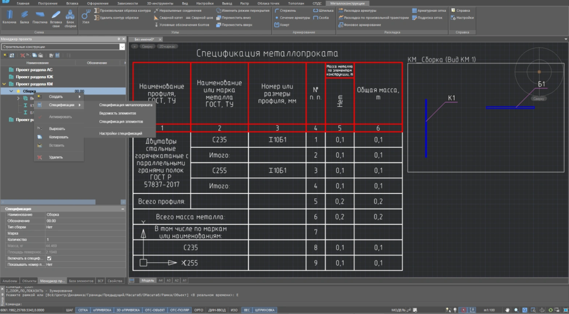The image size is (569, 314).
Task: Collapse the Сборка tree node
Action: pos(11,91)
